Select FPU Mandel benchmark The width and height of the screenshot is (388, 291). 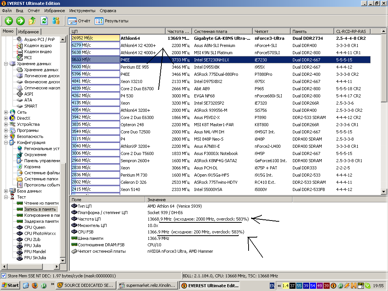(35, 252)
